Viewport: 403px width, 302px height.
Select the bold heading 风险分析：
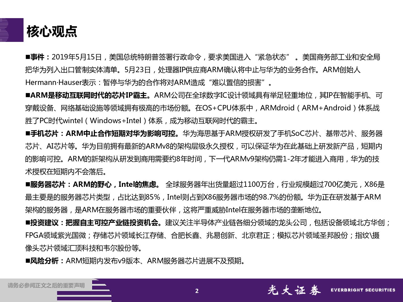(x=48, y=261)
